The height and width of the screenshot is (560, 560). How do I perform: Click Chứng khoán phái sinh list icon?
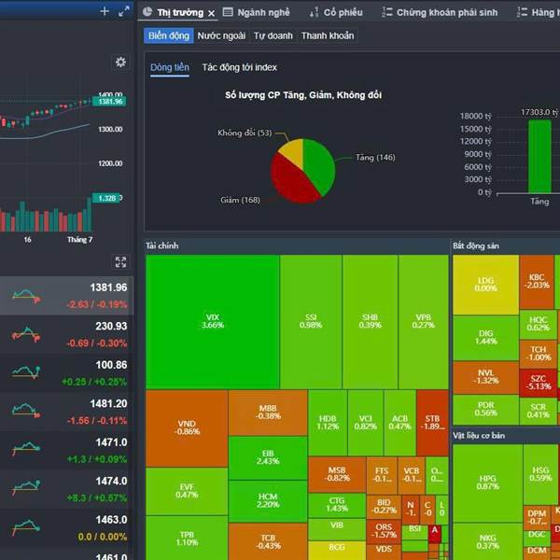coord(386,12)
